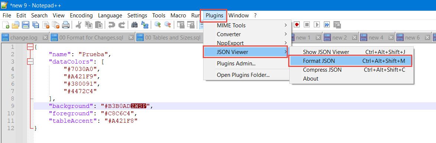The image size is (436, 143).
Task: Open the View menu
Action: [59, 16]
